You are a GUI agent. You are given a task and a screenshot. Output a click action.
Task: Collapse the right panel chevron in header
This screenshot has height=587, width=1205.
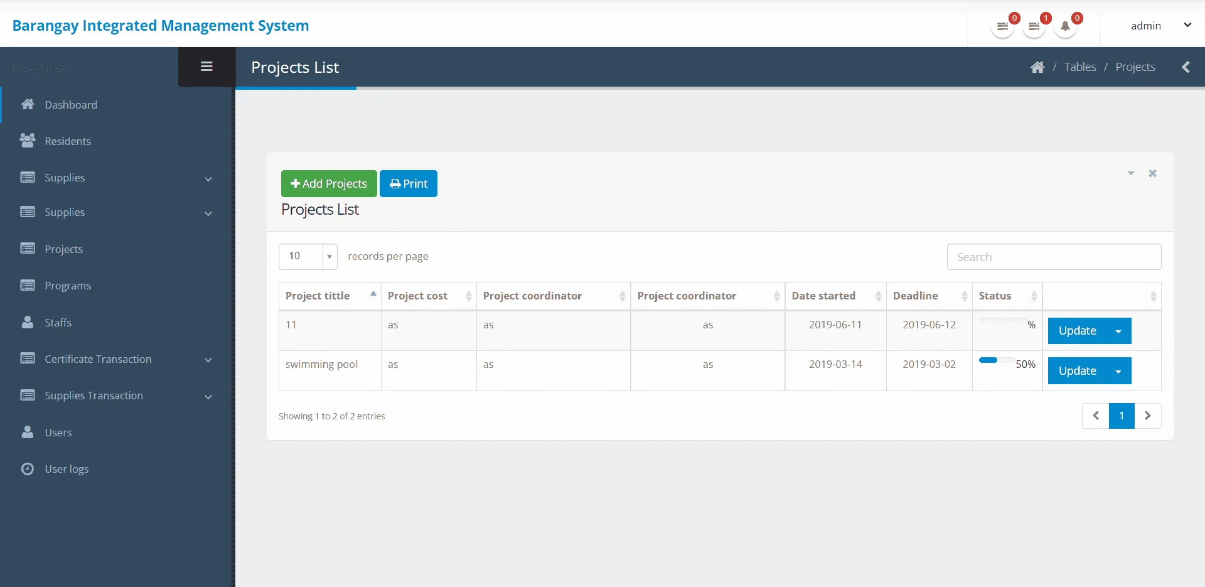click(1186, 67)
